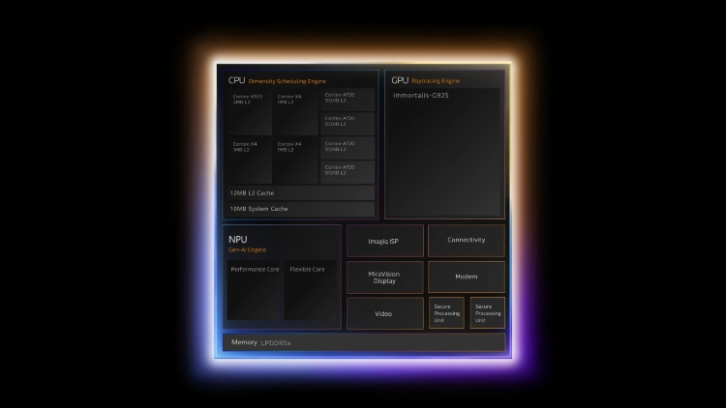Click the GPU section heading
This screenshot has width=726, height=408.
tap(401, 80)
